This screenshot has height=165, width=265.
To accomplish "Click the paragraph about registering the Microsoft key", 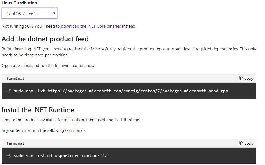I will pyautogui.click(x=129, y=52).
